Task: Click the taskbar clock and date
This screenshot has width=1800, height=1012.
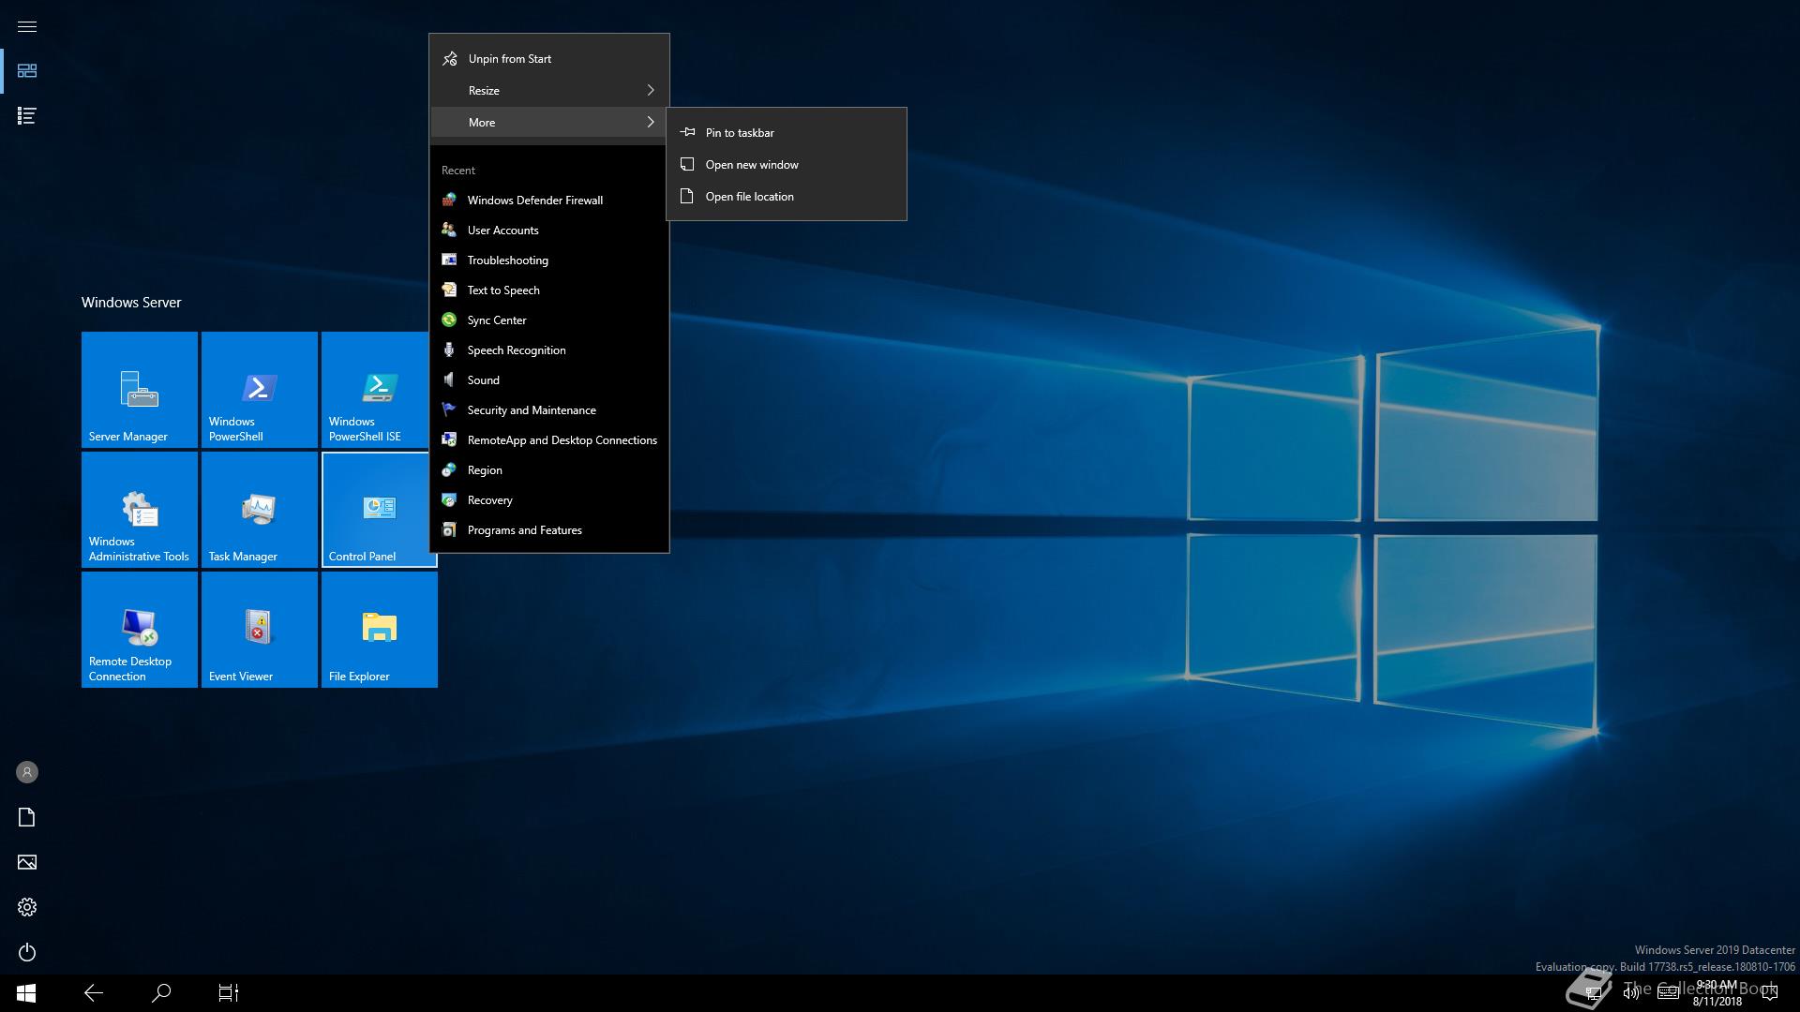Action: click(x=1717, y=993)
